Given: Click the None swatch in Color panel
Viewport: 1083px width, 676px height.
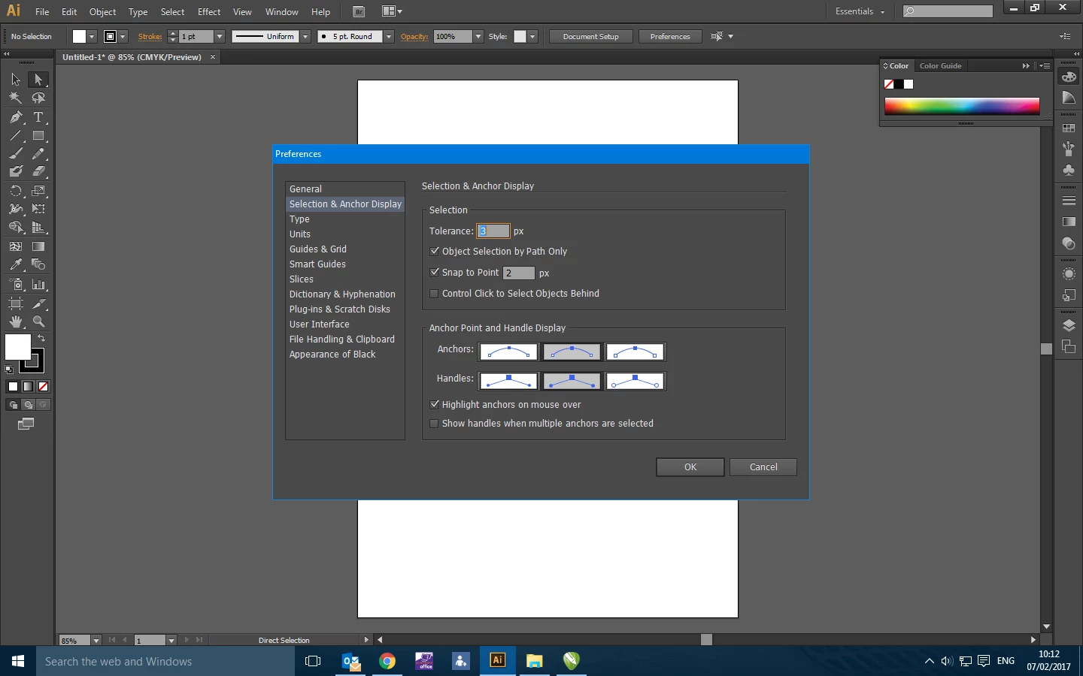Looking at the screenshot, I should point(889,84).
